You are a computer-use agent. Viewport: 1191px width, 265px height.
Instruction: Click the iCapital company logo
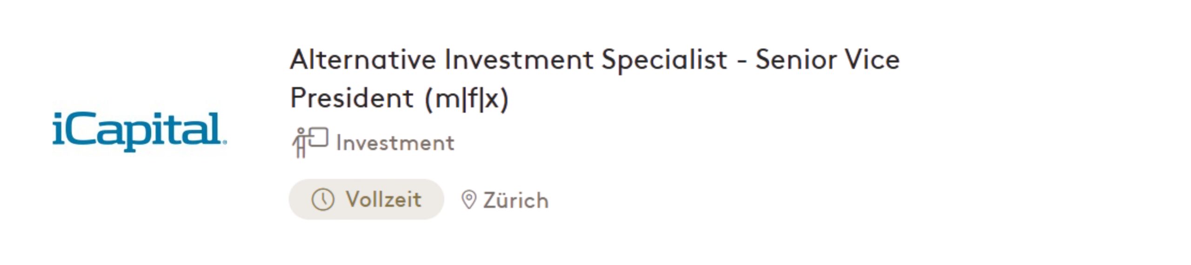(139, 131)
